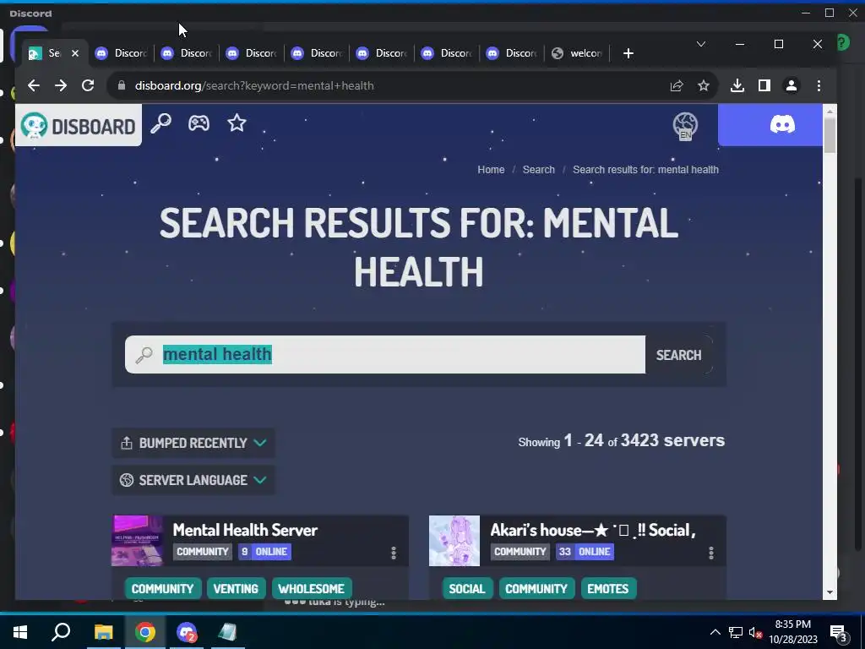
Task: Open the Chrome profile icon
Action: click(791, 85)
